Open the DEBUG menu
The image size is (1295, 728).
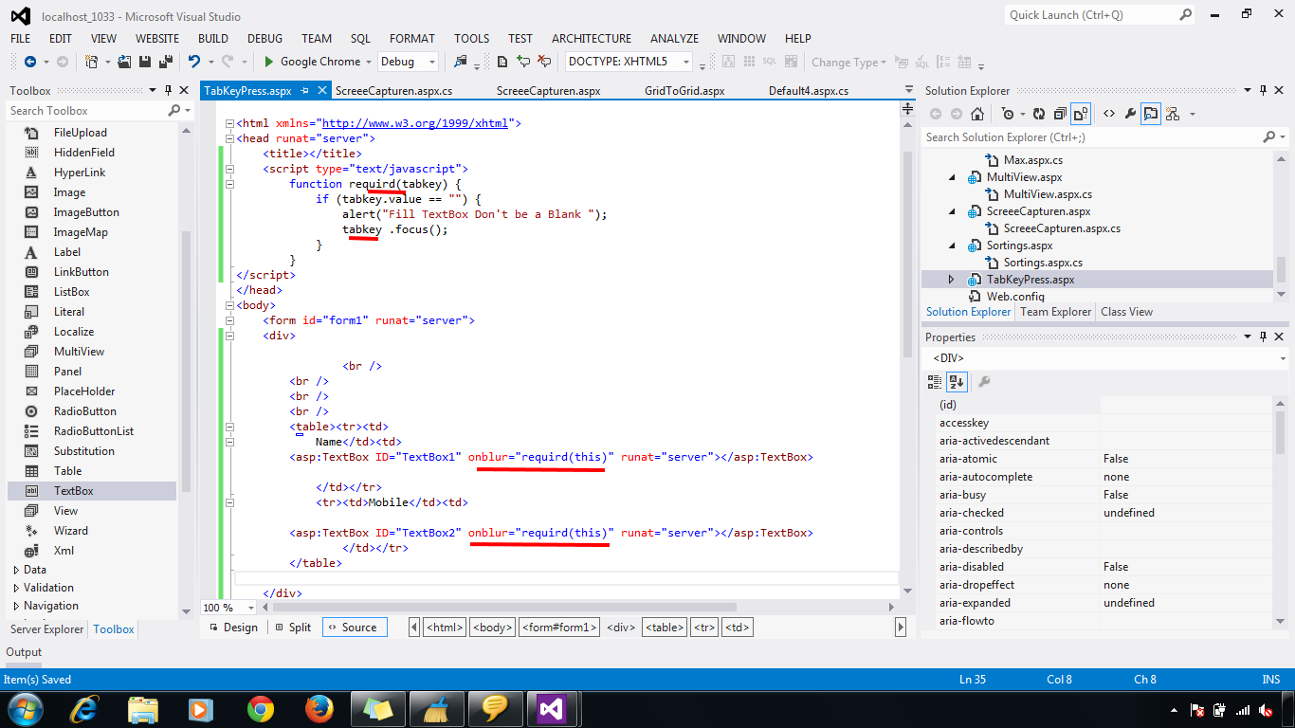(264, 38)
